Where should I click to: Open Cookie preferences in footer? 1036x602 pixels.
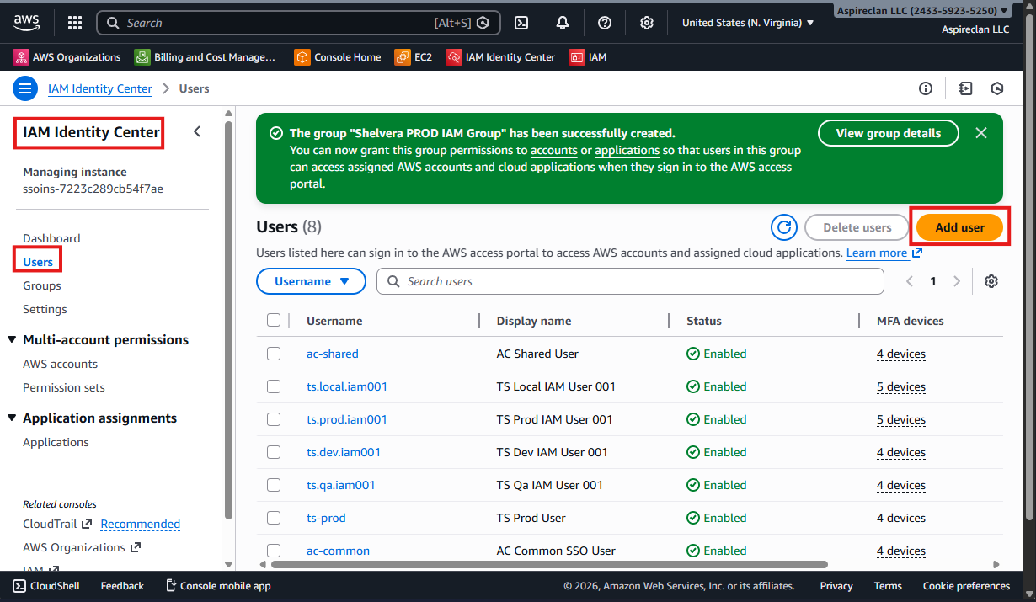click(966, 586)
